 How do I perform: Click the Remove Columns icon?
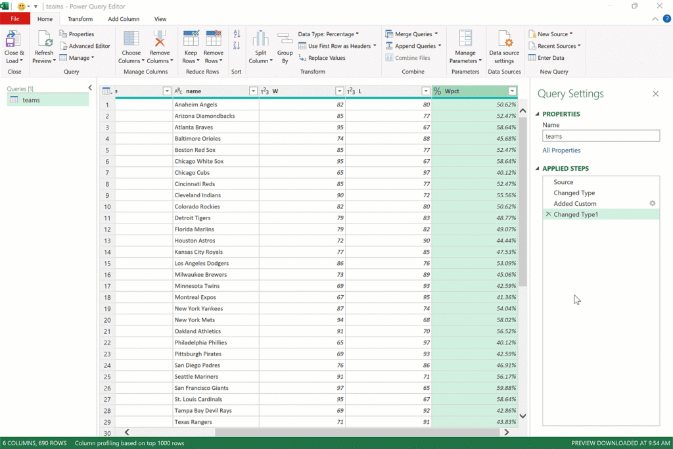[160, 39]
